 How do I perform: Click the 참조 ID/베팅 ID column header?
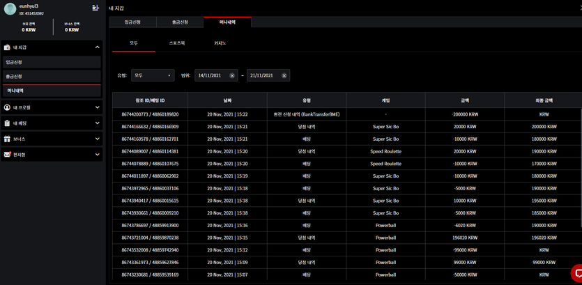coord(150,100)
